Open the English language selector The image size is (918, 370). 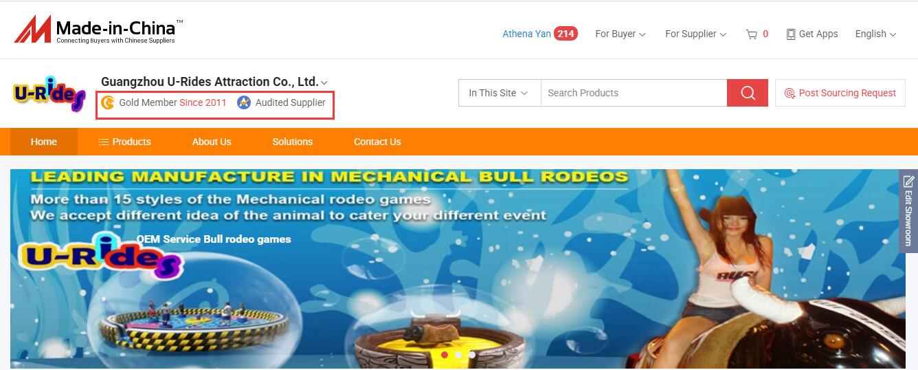click(875, 34)
